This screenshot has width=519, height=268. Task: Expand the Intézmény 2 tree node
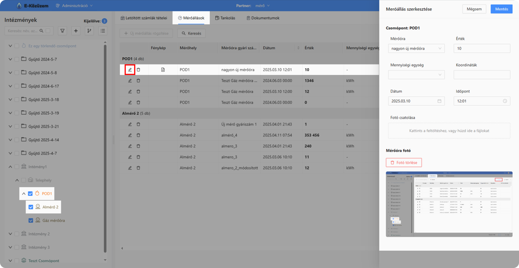(x=10, y=234)
